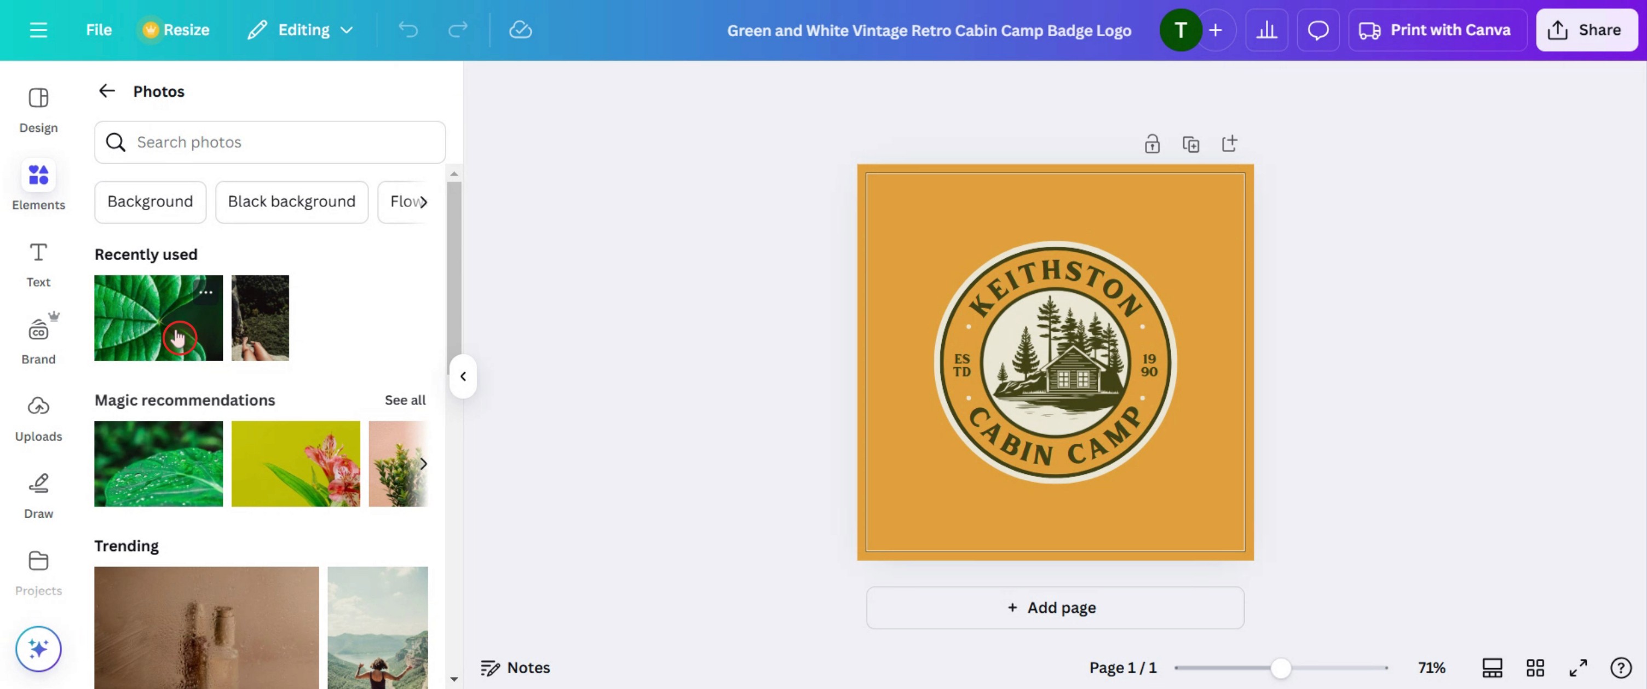Open the Canva AI assistant sparkle button
The height and width of the screenshot is (689, 1647).
point(38,649)
